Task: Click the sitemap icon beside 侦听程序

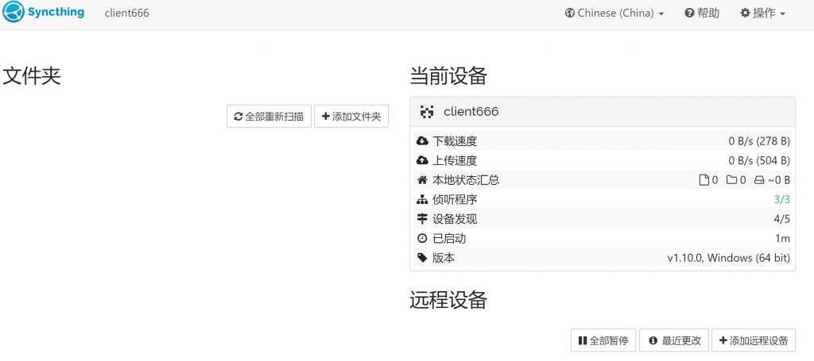Action: click(422, 199)
